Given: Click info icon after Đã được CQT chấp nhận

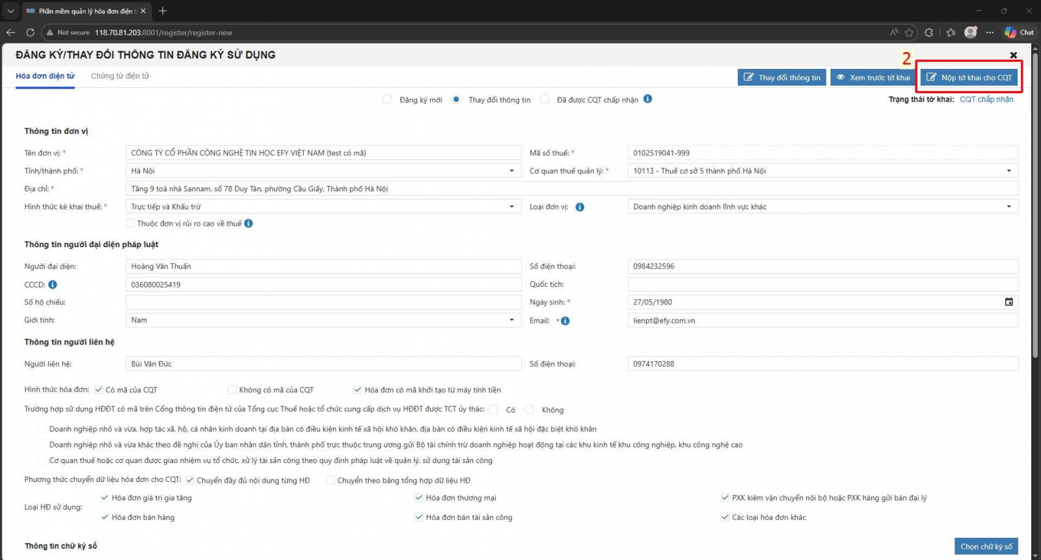Looking at the screenshot, I should (x=647, y=99).
